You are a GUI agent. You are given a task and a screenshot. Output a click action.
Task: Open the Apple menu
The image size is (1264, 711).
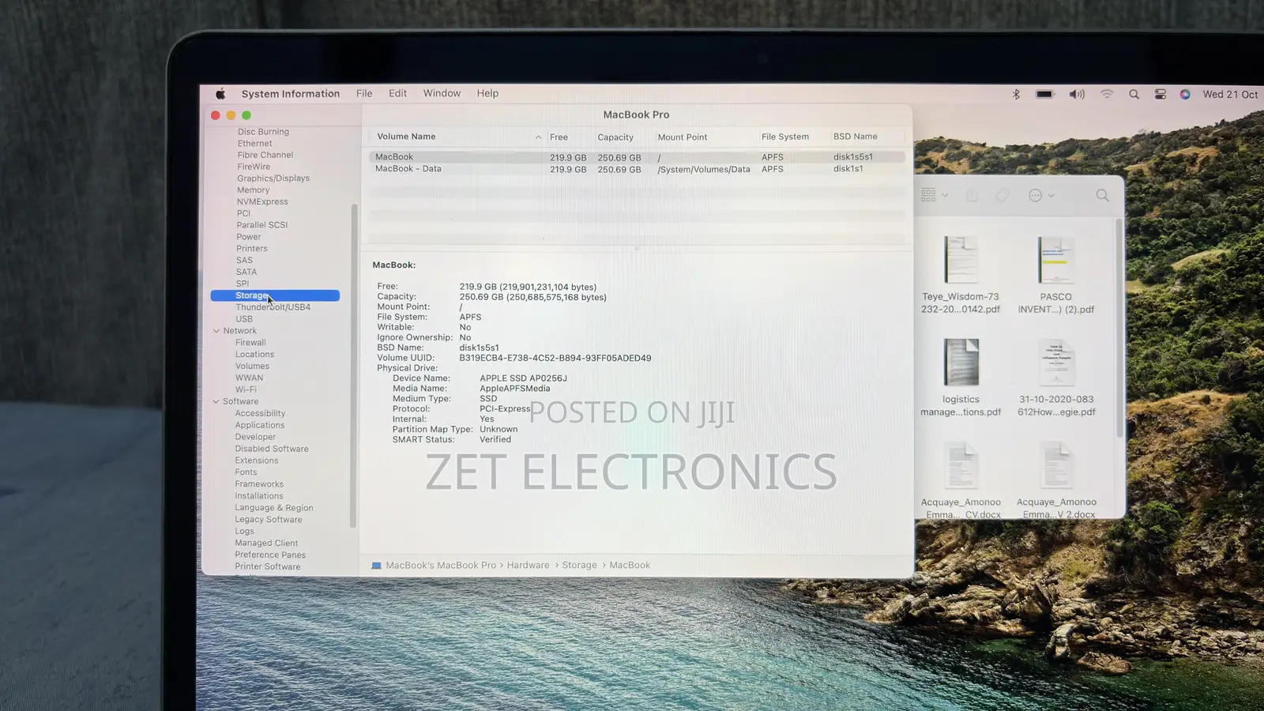coord(220,93)
